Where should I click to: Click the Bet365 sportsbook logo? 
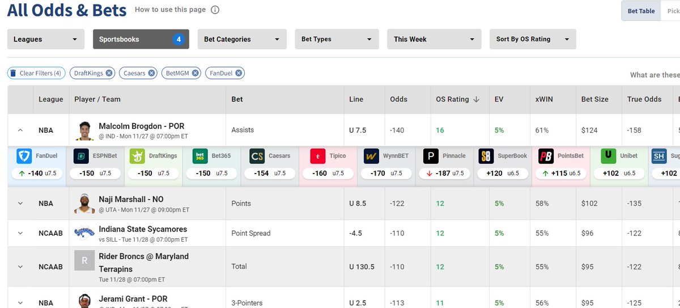(x=199, y=156)
